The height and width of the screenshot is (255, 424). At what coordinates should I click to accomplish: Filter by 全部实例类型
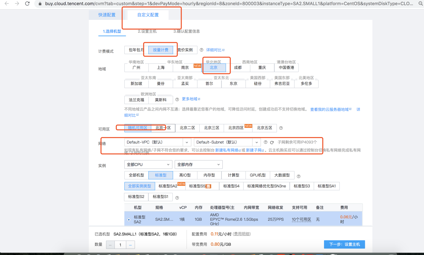click(140, 186)
